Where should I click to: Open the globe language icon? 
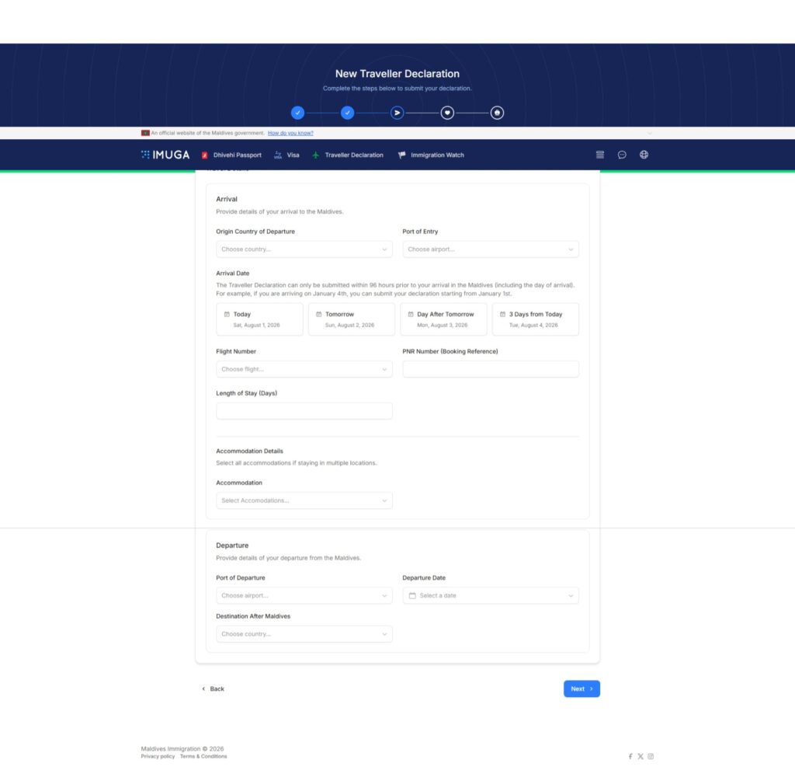coord(644,155)
